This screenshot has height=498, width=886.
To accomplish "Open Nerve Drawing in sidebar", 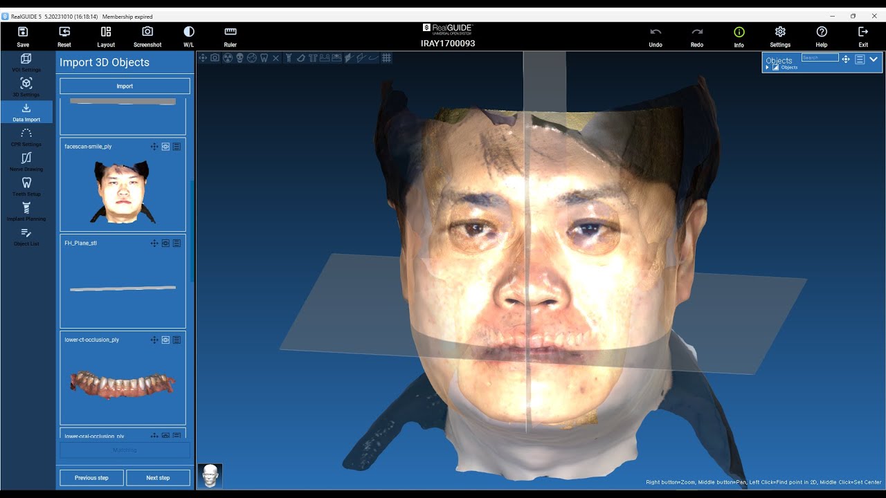I will click(26, 162).
